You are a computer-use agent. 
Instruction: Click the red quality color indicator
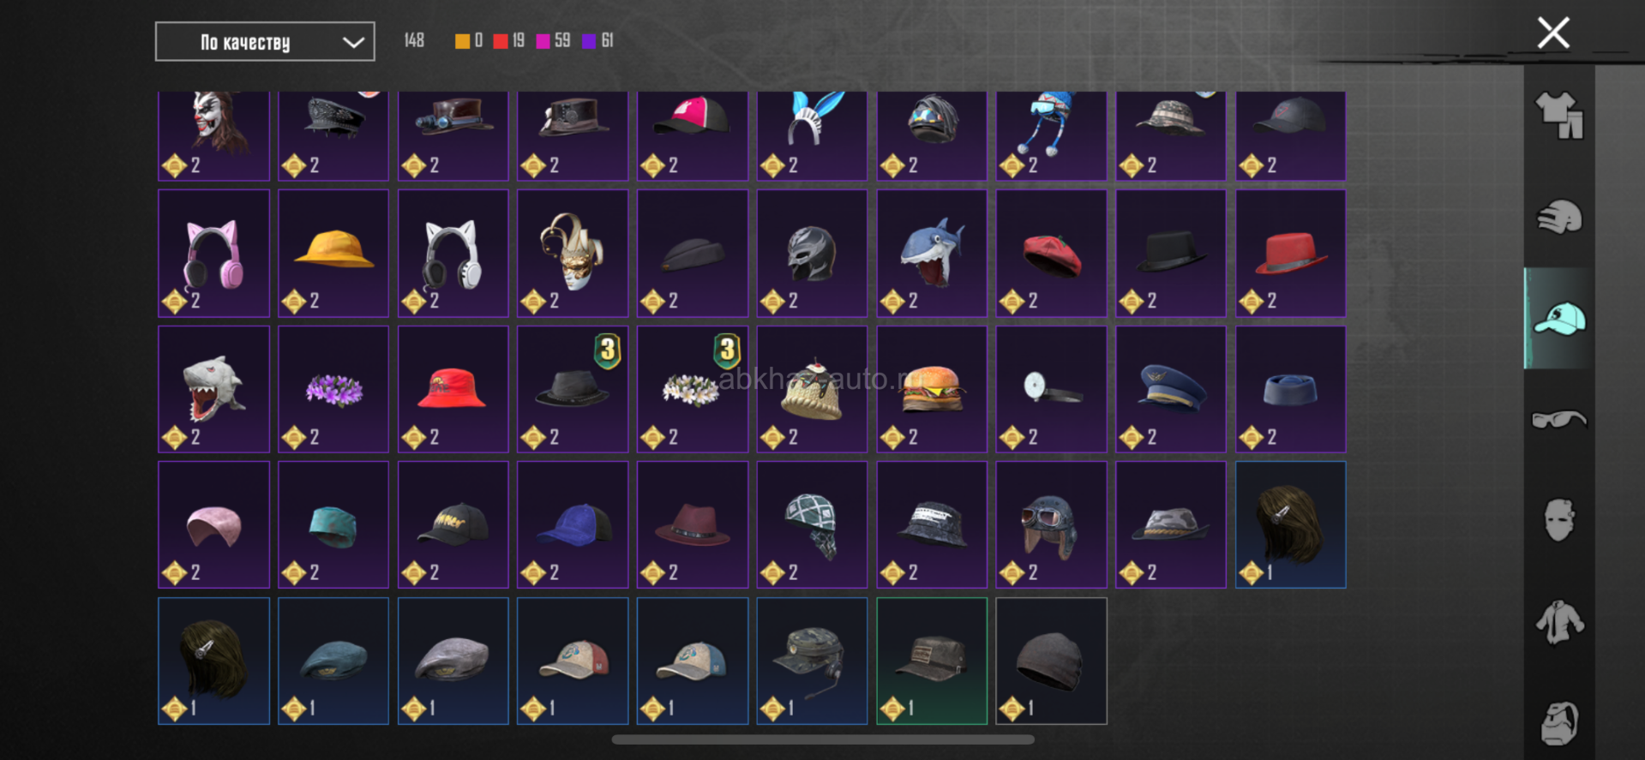click(501, 41)
